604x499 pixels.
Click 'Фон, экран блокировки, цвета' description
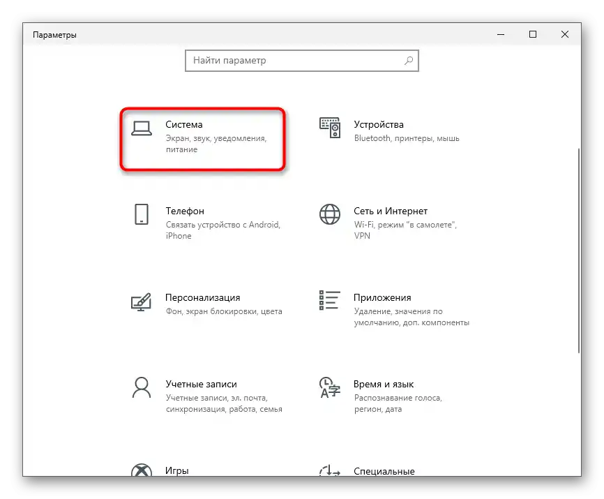(x=224, y=311)
